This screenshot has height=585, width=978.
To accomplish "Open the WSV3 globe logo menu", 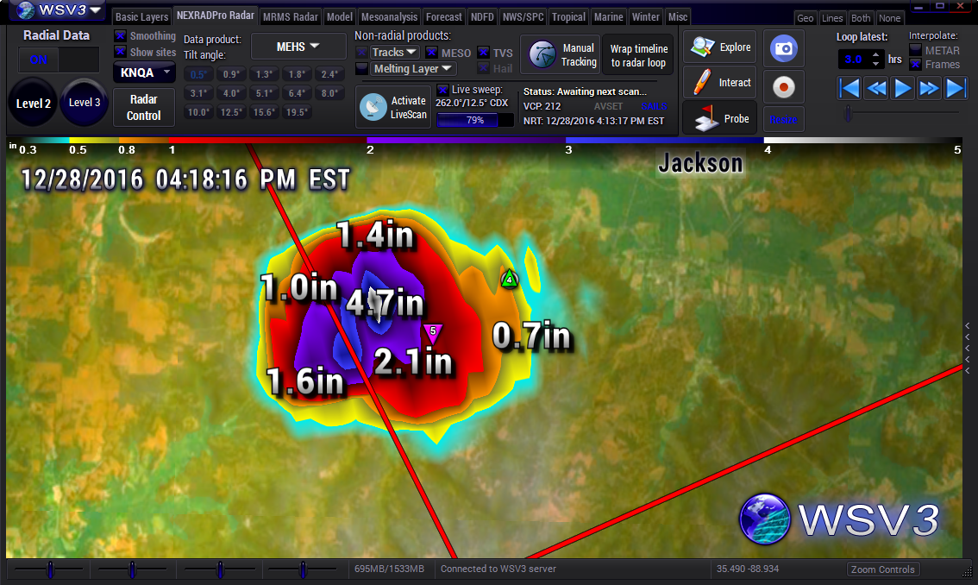I will (x=26, y=9).
